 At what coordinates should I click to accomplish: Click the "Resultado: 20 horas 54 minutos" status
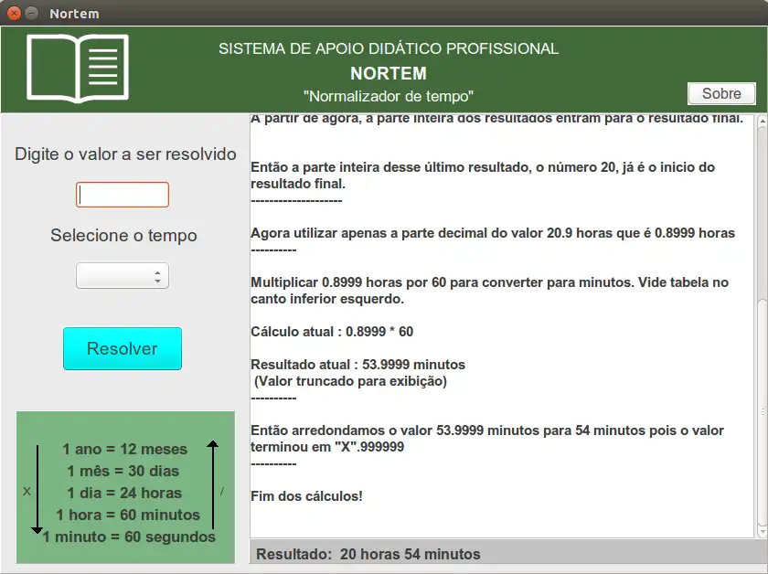pyautogui.click(x=368, y=554)
